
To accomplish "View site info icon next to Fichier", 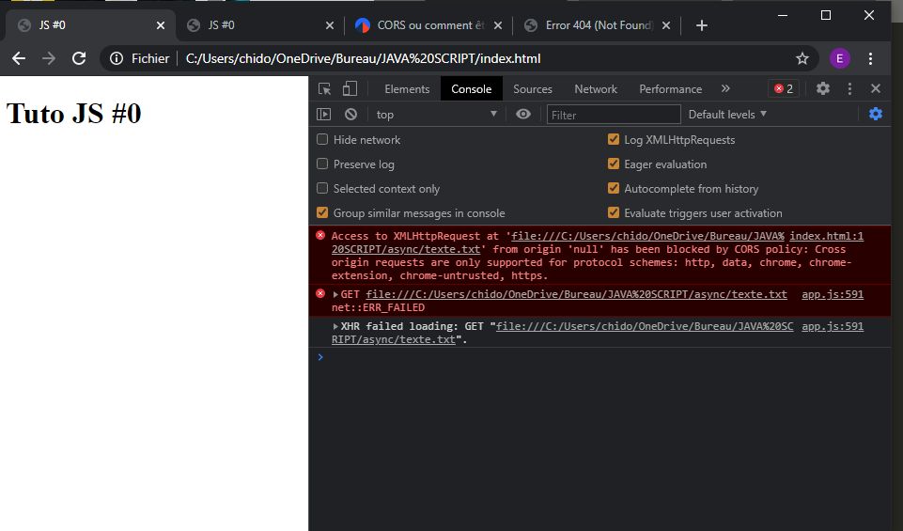I will [117, 58].
